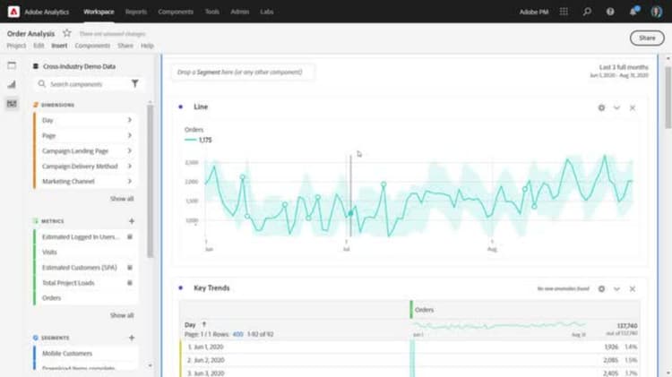The height and width of the screenshot is (377, 672).
Task: Expand Marketing Channel chevron
Action: point(129,181)
